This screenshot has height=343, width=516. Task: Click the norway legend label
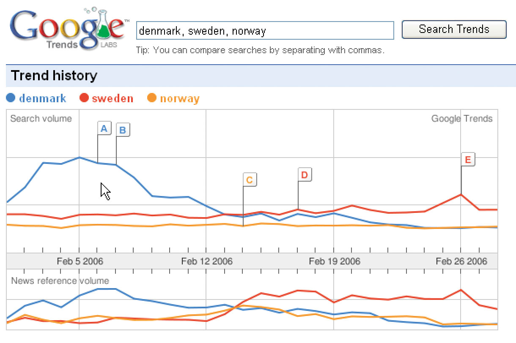click(x=180, y=99)
